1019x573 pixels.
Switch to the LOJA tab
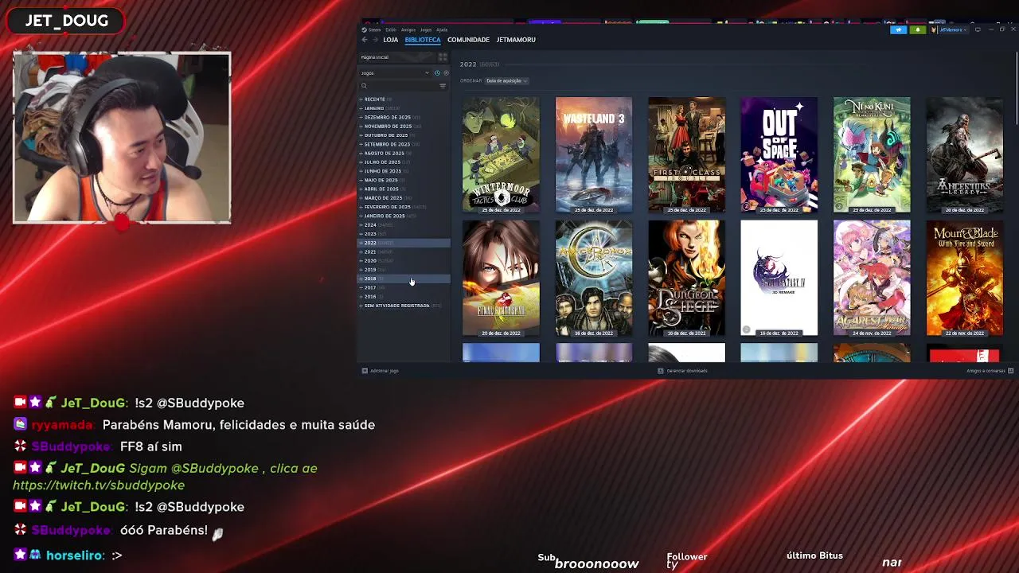point(390,40)
